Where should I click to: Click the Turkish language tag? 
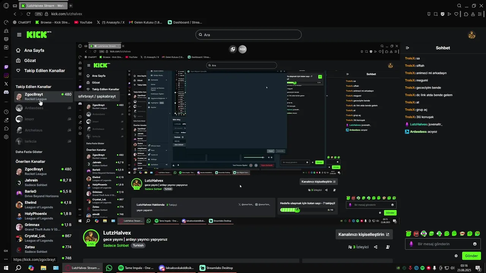[x=138, y=245]
